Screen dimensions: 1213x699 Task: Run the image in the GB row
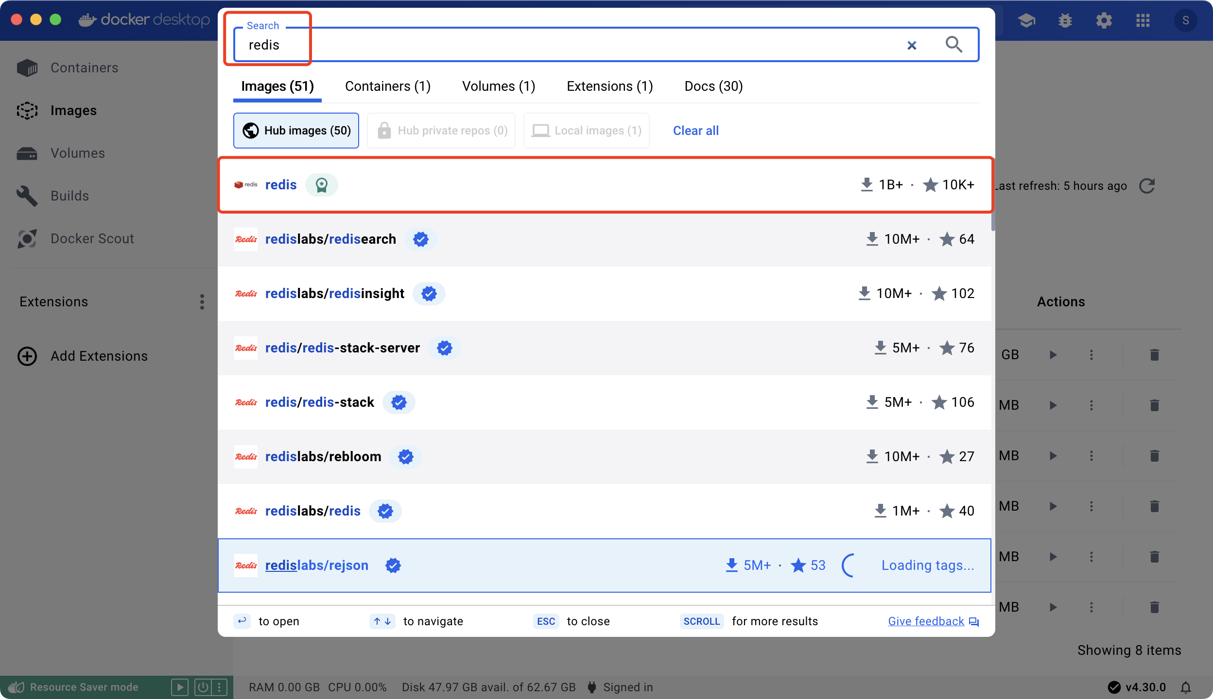coord(1053,355)
